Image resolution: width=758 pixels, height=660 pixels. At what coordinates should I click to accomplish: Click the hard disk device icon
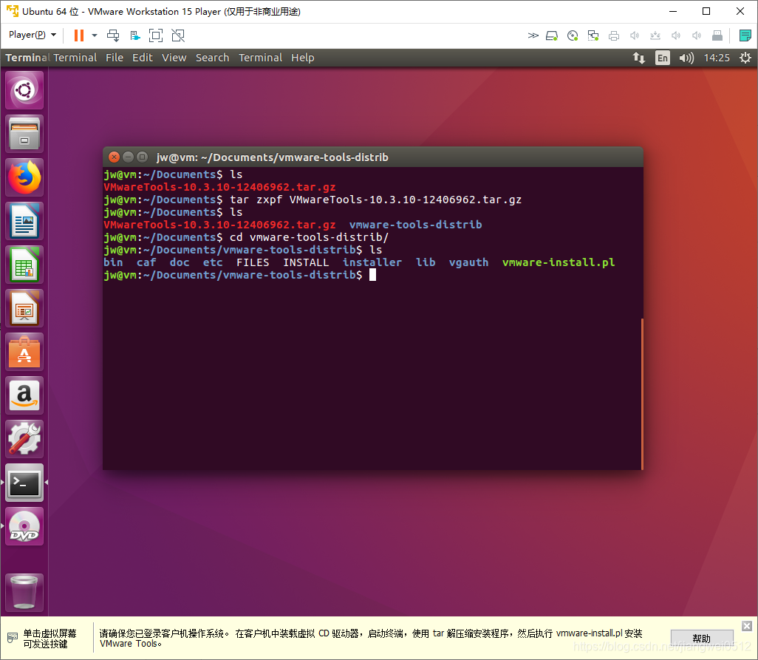click(552, 35)
